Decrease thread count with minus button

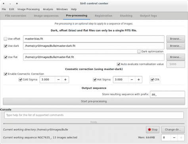[x=174, y=138]
